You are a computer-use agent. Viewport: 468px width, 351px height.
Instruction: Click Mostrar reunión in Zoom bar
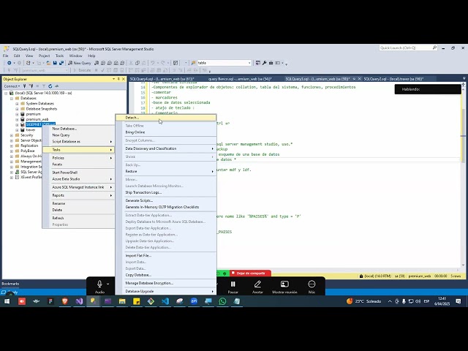click(x=284, y=287)
